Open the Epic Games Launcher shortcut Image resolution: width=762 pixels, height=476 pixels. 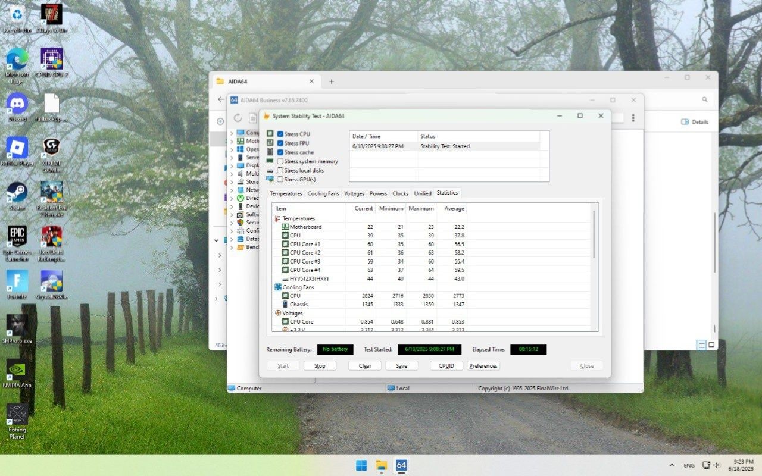point(17,243)
